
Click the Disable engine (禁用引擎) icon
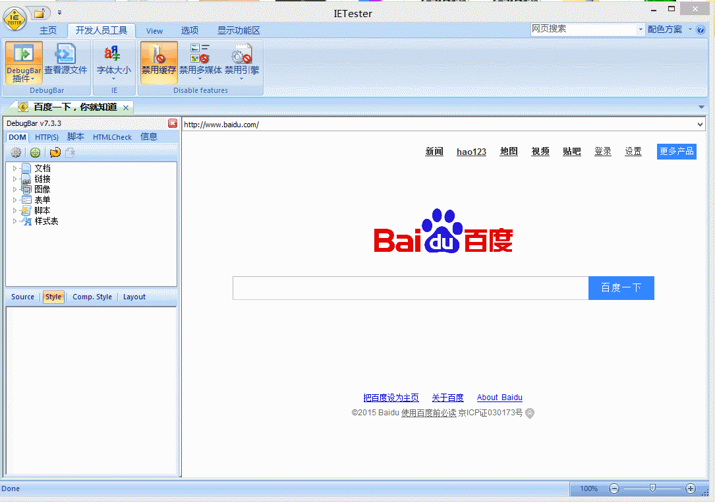point(242,53)
